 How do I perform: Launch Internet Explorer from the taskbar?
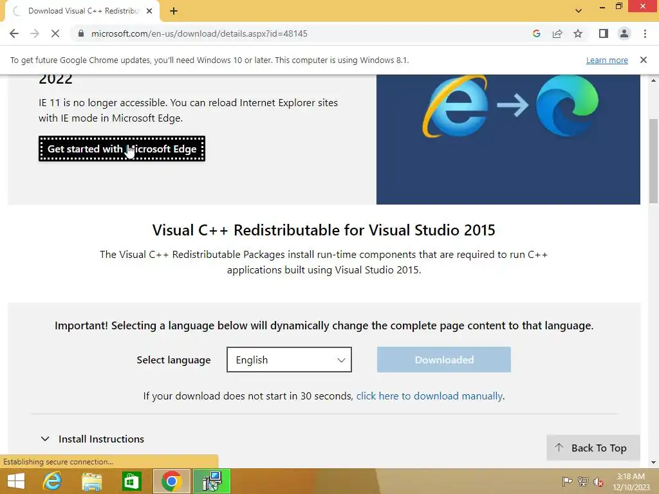[x=52, y=481]
